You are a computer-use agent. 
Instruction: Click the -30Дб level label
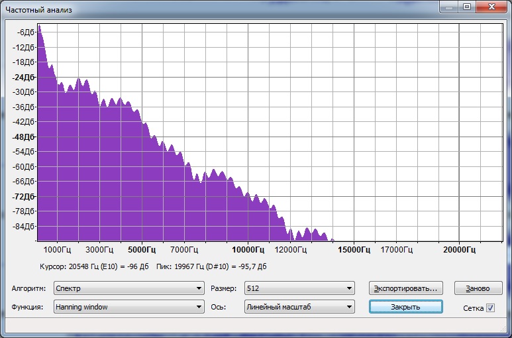click(23, 92)
